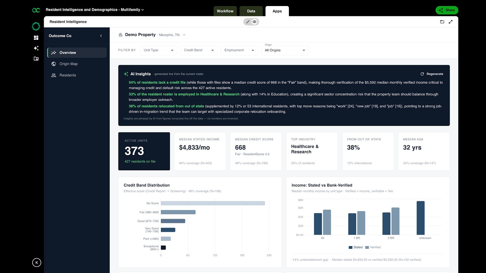Click the No Score bar in chart
Viewport: 486px width, 273px height.
213,203
